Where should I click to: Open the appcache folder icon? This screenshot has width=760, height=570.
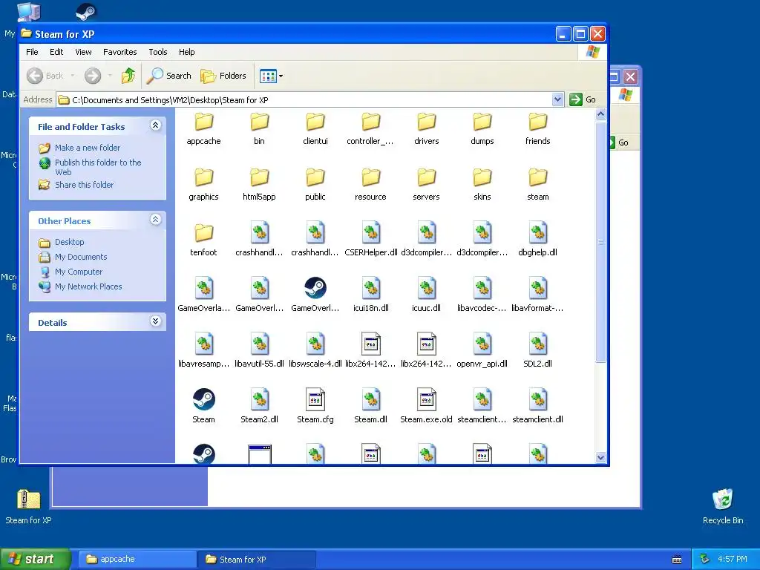(203, 122)
